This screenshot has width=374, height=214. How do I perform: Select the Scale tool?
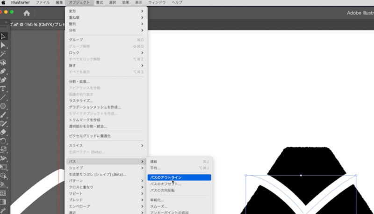point(3,149)
